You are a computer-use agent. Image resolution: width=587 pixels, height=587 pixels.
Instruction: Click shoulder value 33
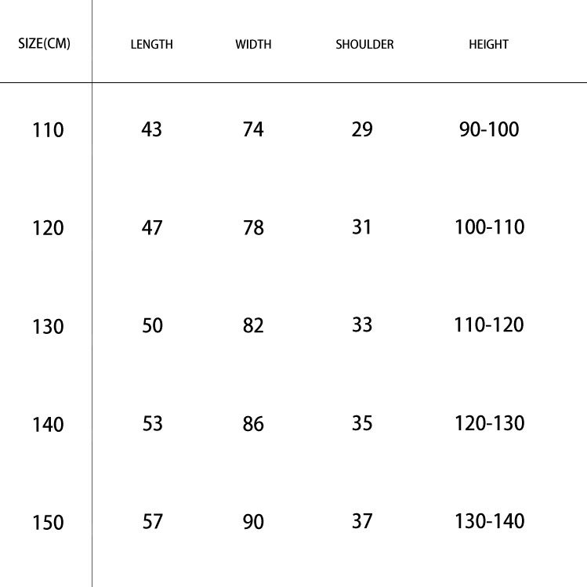tap(361, 324)
